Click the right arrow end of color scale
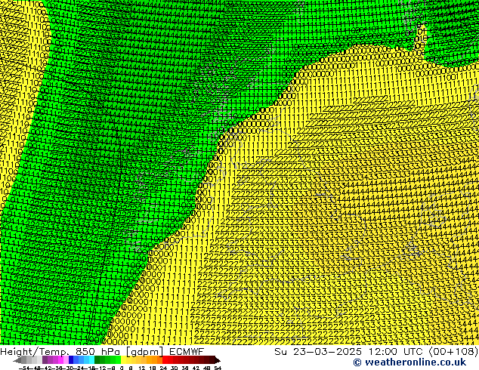Screen dimensions: 479x370 point(218,360)
